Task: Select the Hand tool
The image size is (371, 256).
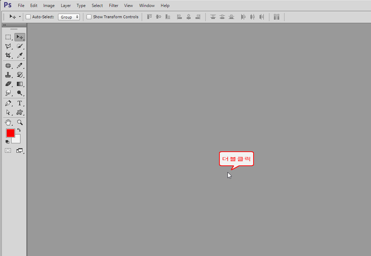Action: pyautogui.click(x=8, y=123)
